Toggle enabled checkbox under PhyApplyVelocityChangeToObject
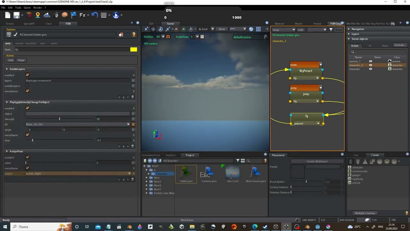410x231 pixels. (27, 108)
